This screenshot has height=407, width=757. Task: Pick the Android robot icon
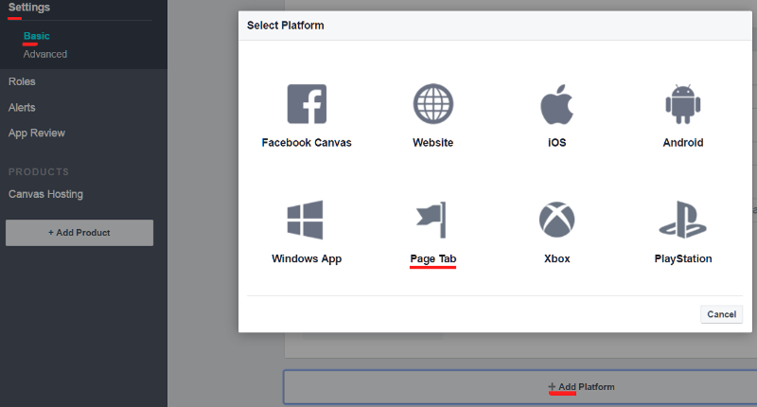coord(682,104)
